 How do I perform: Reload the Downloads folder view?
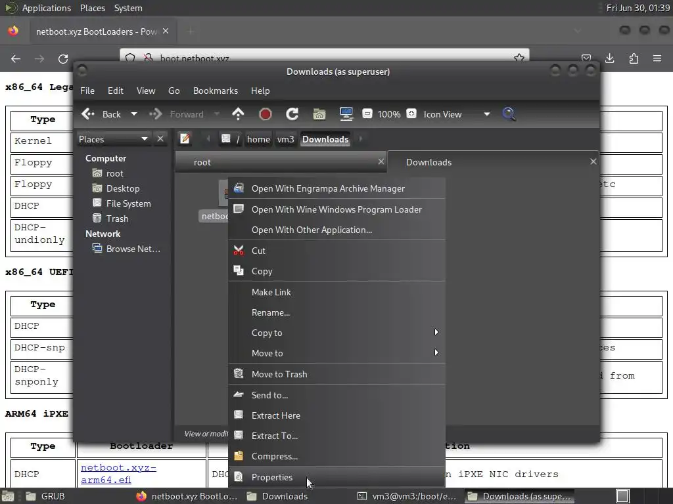tap(292, 114)
